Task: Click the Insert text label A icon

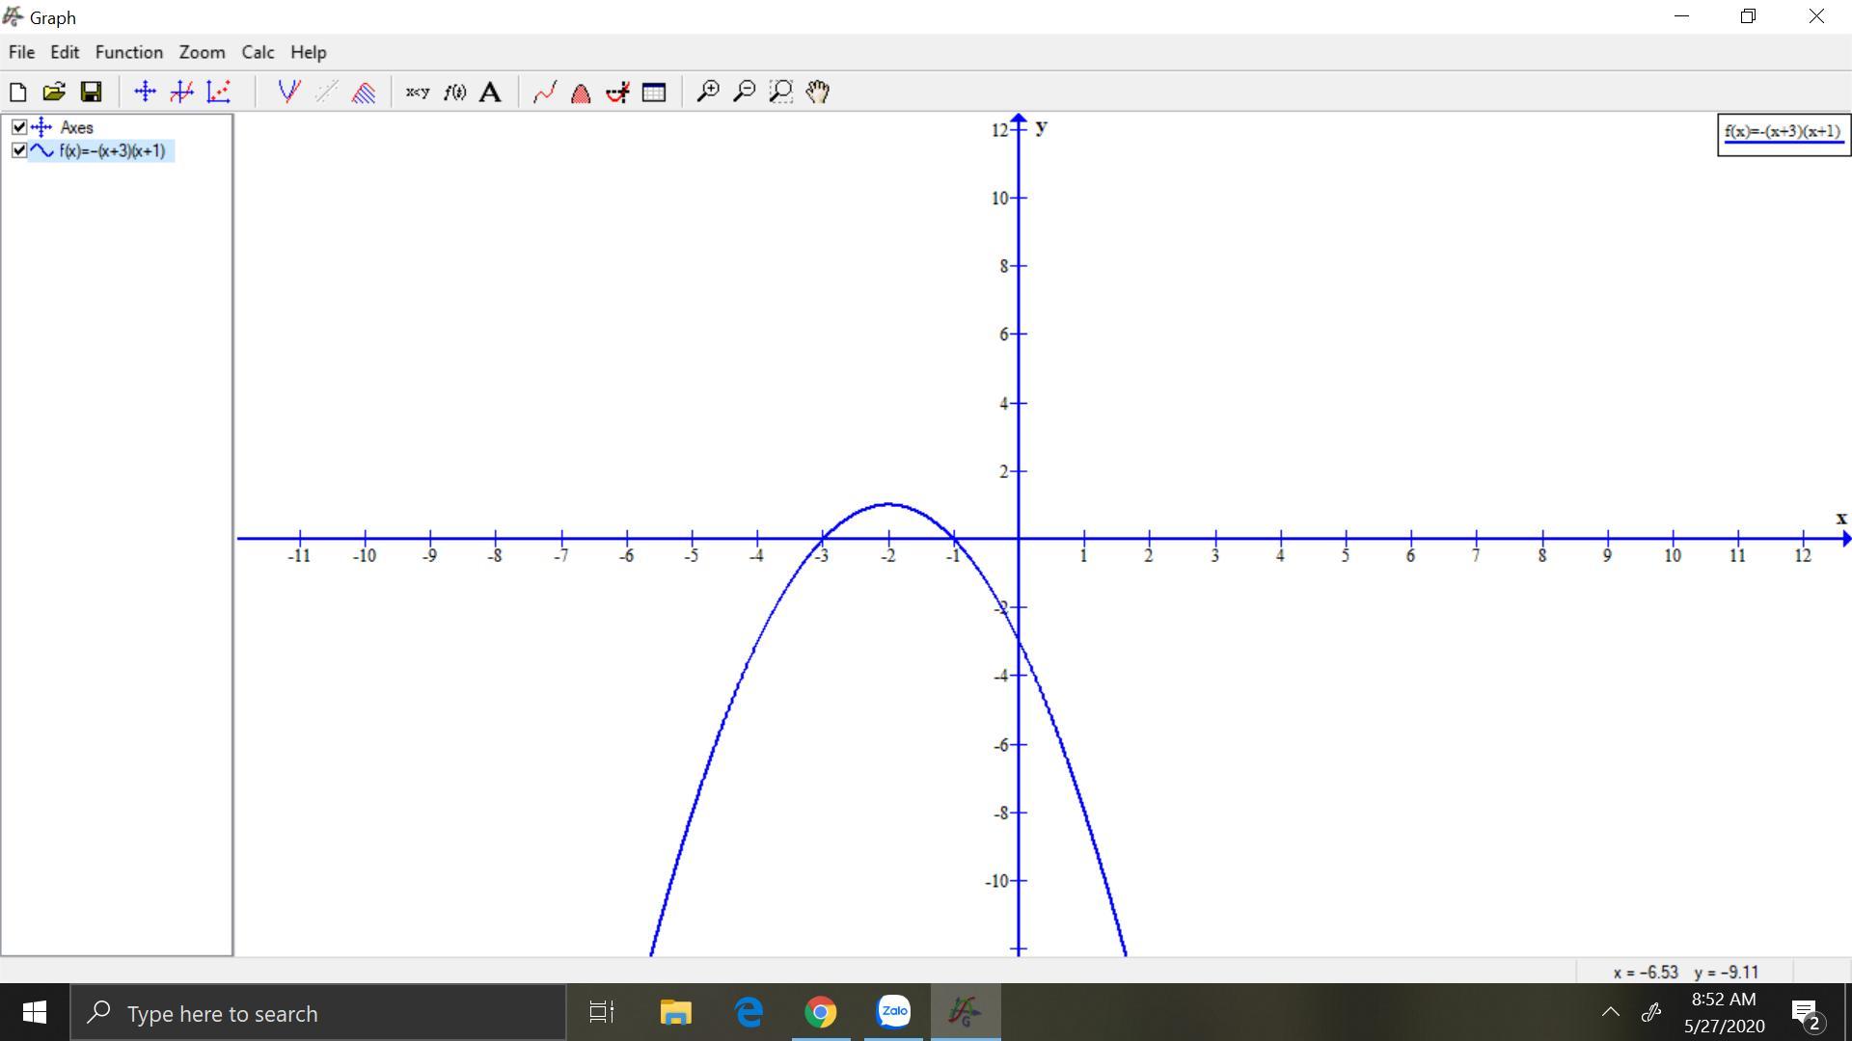Action: pyautogui.click(x=490, y=92)
